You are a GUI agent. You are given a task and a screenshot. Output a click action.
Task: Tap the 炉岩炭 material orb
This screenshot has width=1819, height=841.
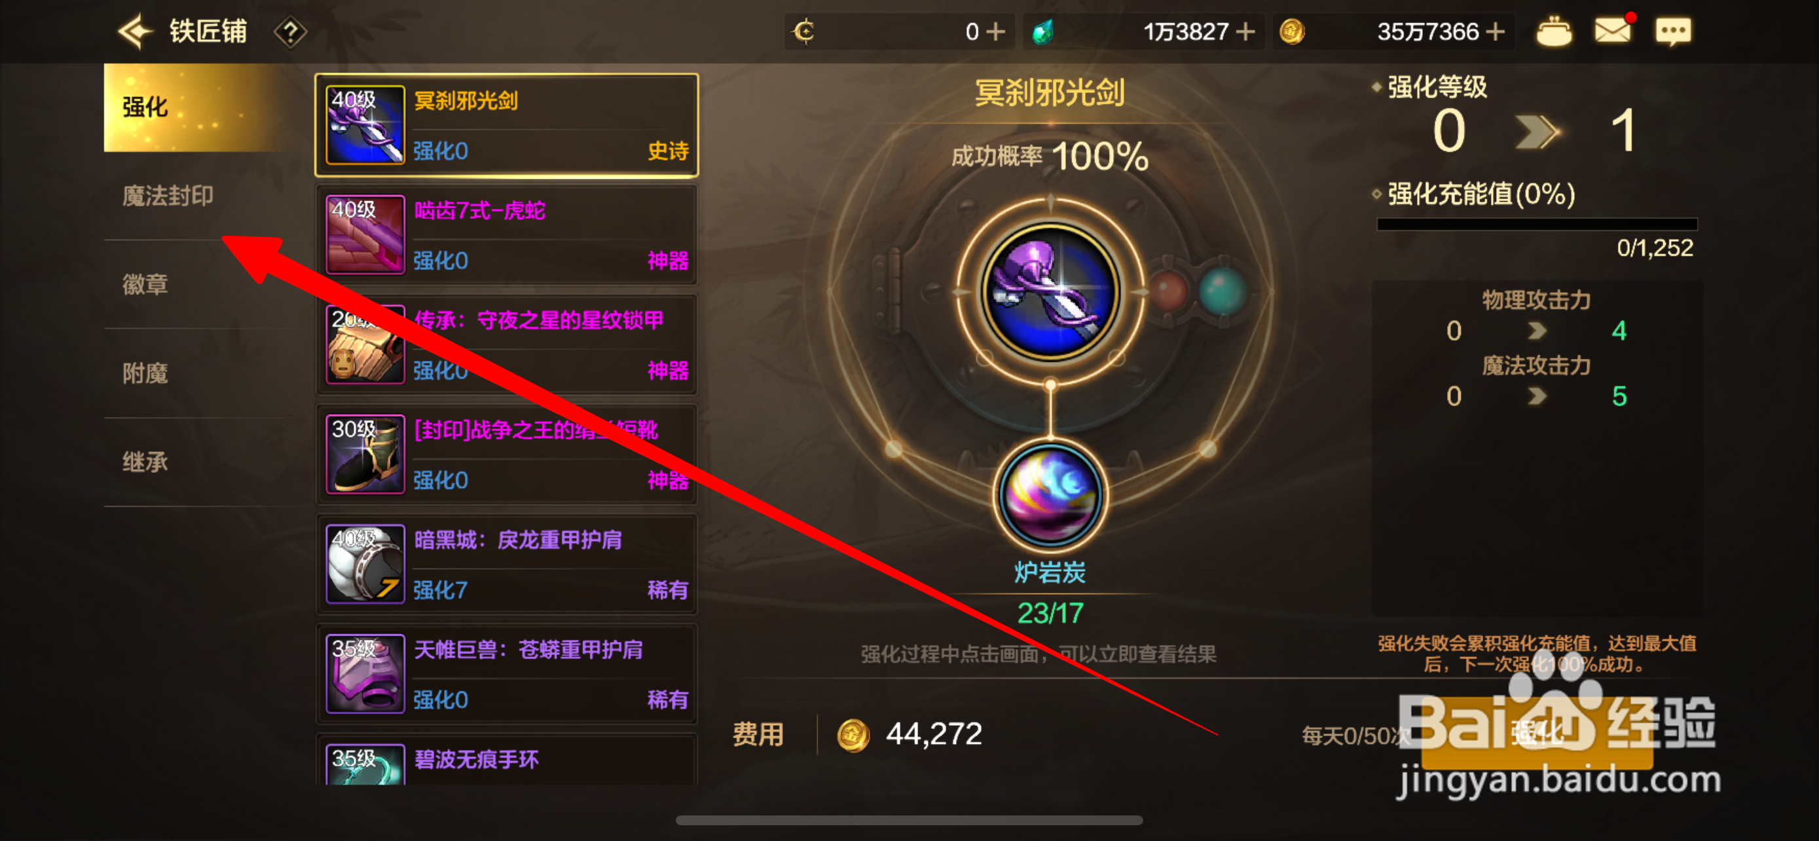(1050, 495)
